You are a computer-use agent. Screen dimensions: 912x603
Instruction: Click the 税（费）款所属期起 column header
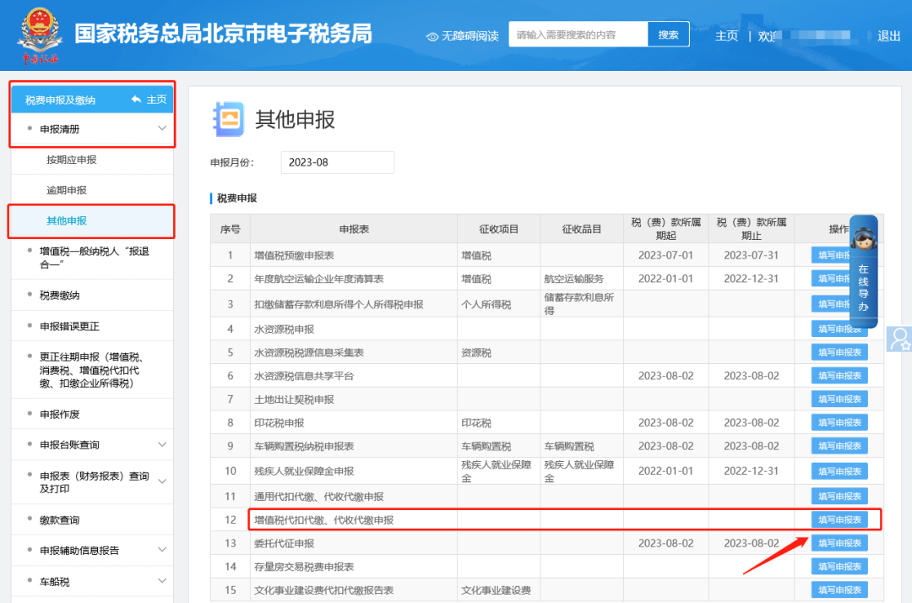(666, 229)
